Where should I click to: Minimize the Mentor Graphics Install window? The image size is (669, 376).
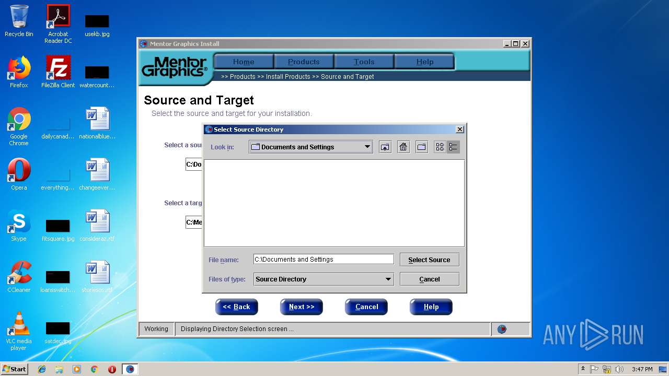[507, 44]
